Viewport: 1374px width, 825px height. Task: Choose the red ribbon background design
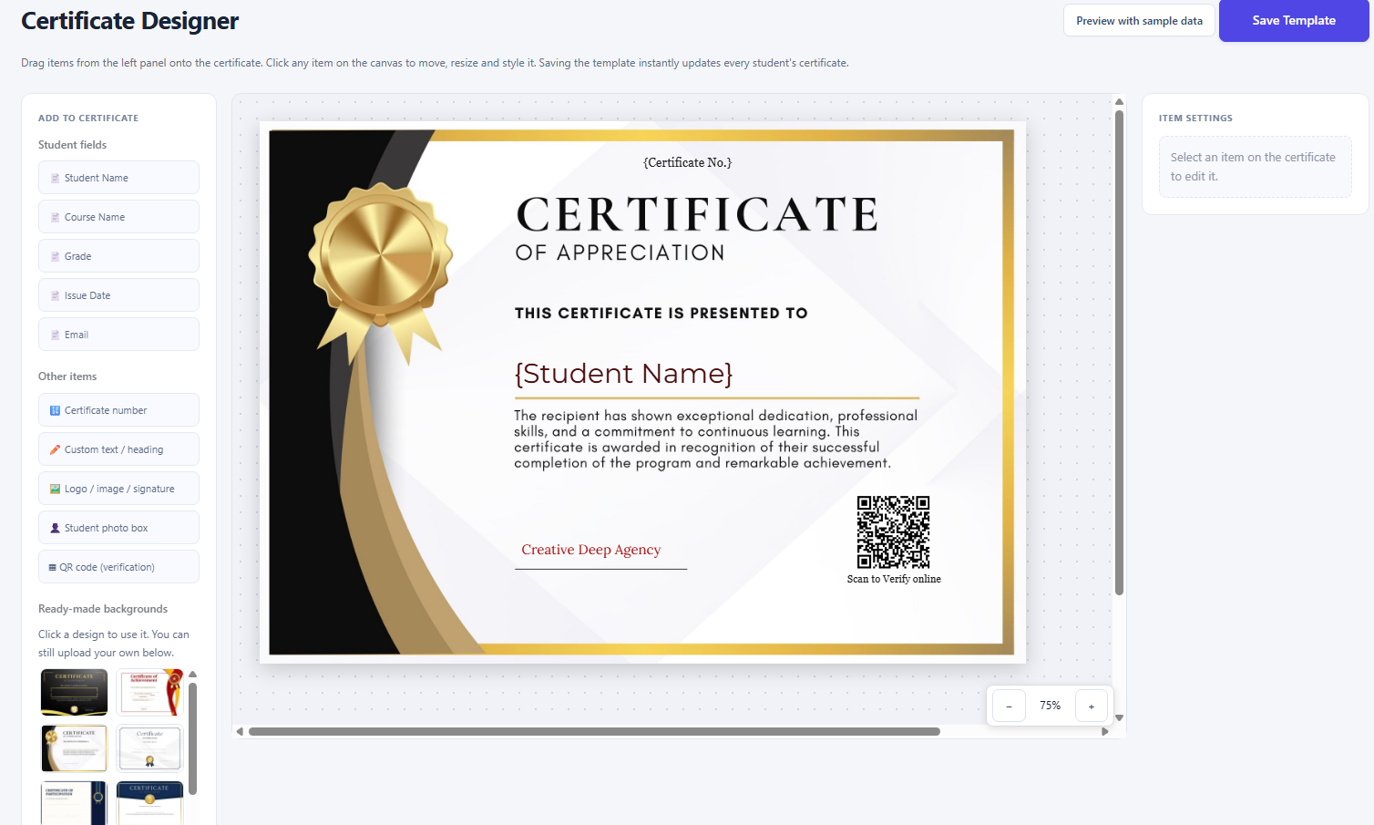150,692
